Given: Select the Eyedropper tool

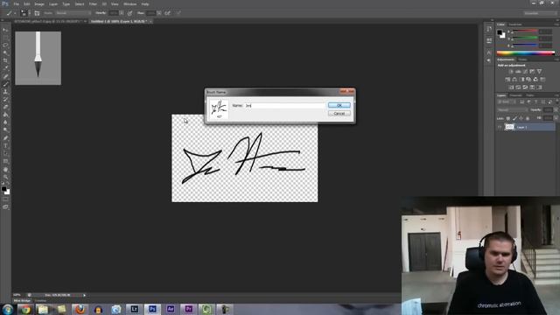Looking at the screenshot, I should tap(5, 68).
